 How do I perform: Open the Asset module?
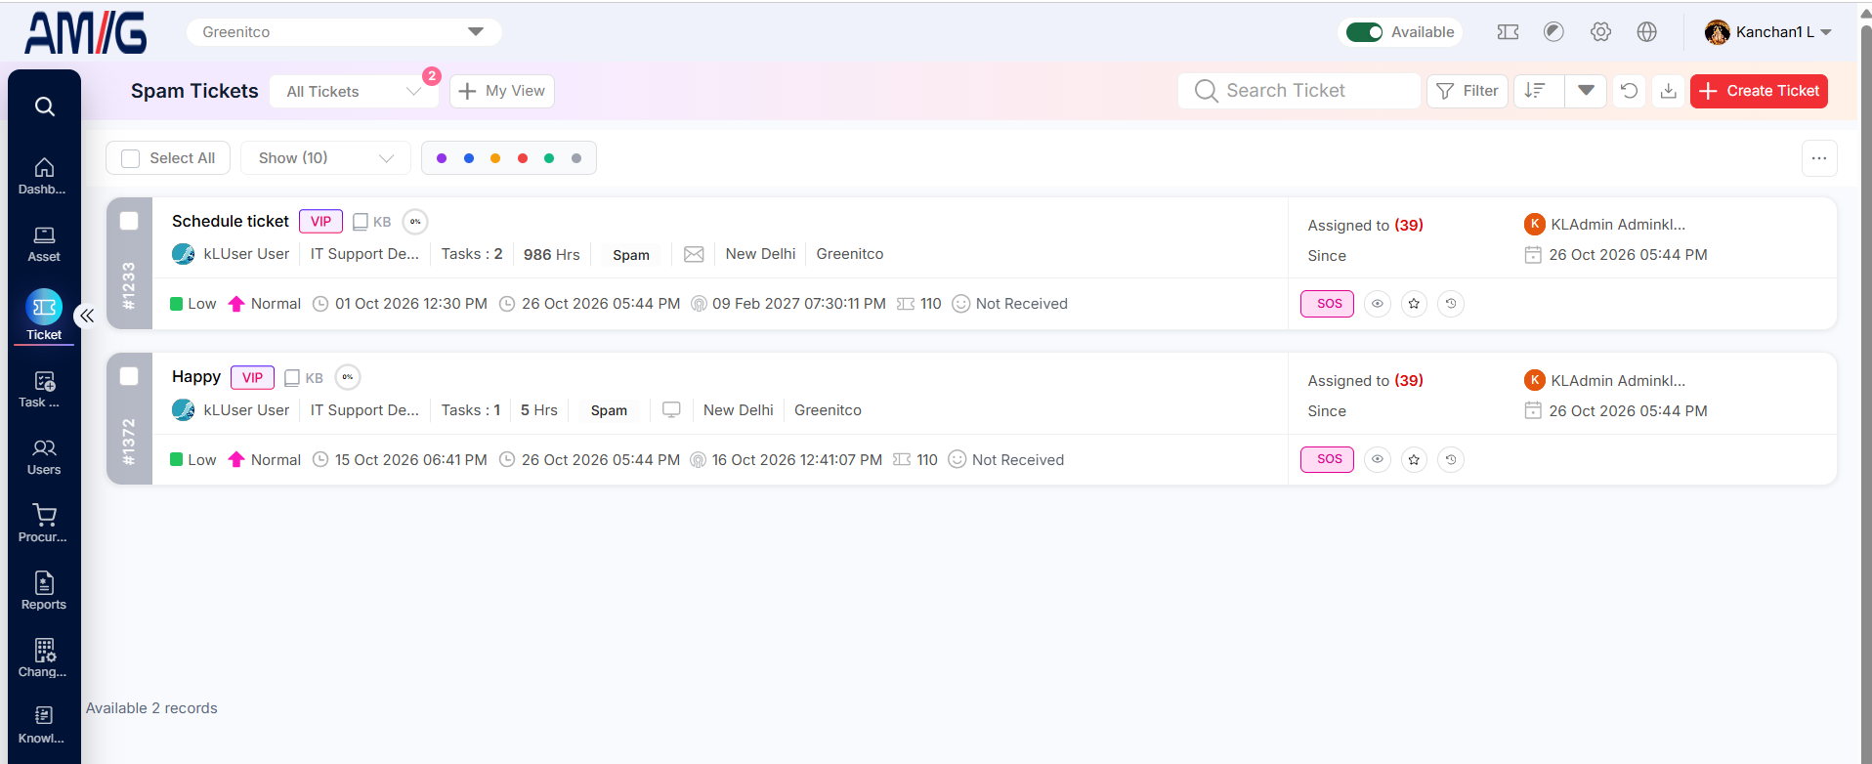tap(44, 244)
